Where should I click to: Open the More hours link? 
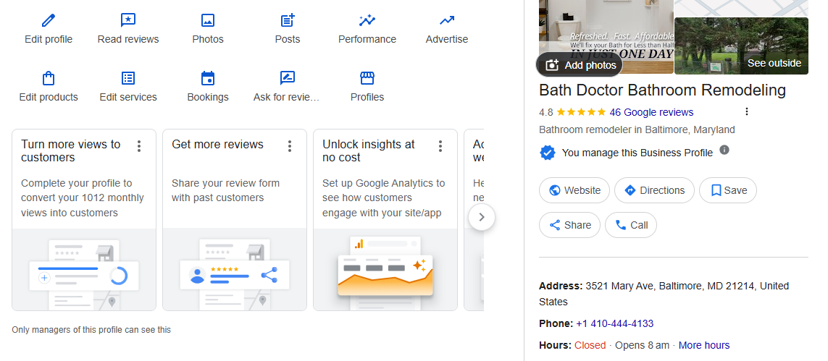tap(704, 345)
